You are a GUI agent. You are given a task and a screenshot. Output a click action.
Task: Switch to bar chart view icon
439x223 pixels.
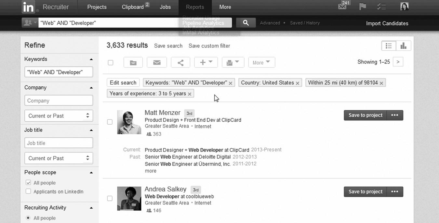click(404, 46)
